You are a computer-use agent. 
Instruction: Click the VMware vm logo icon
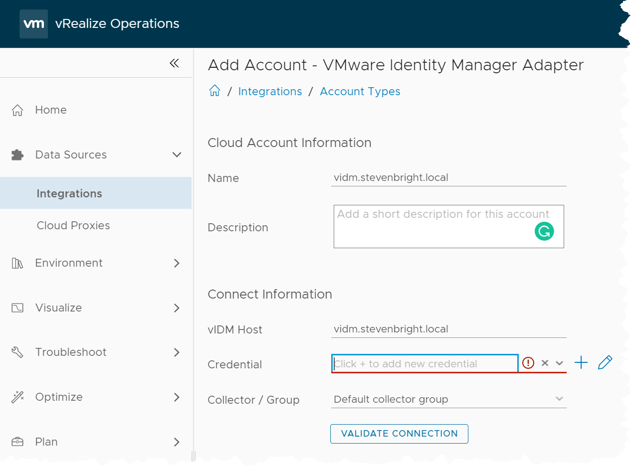(34, 24)
